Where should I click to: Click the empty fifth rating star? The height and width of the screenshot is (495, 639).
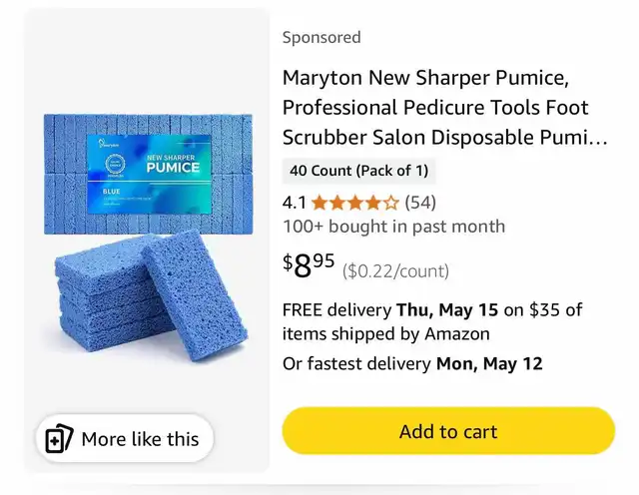tap(391, 203)
